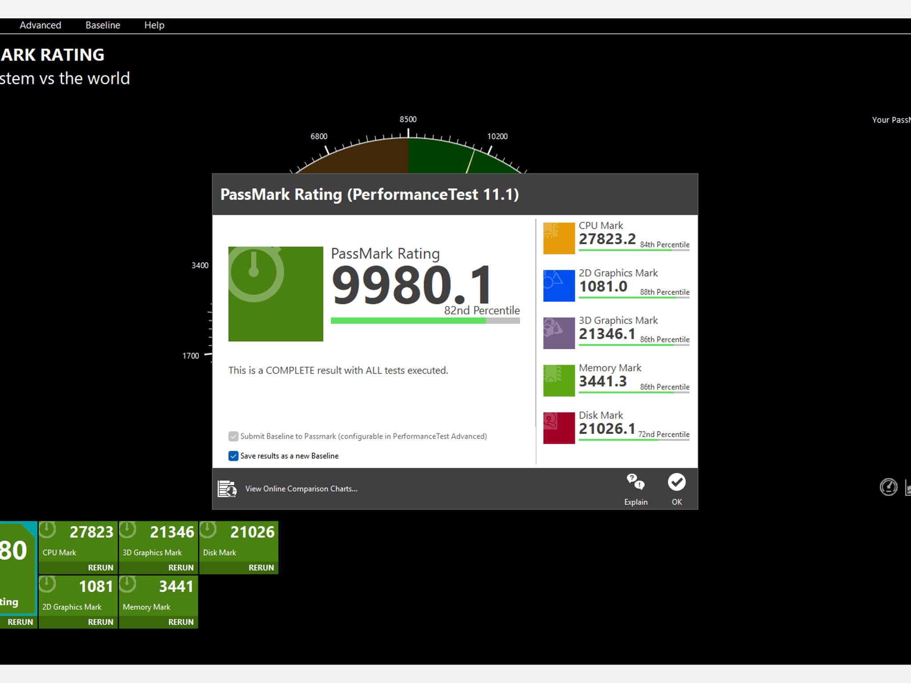The width and height of the screenshot is (911, 683).
Task: Click the purple 3D Graphics Mark icon
Action: tap(559, 333)
